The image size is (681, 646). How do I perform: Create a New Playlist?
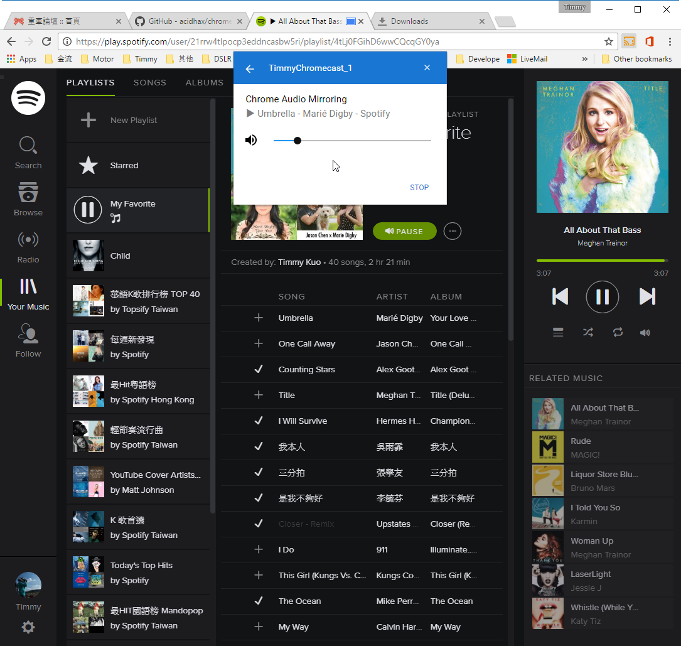click(138, 120)
